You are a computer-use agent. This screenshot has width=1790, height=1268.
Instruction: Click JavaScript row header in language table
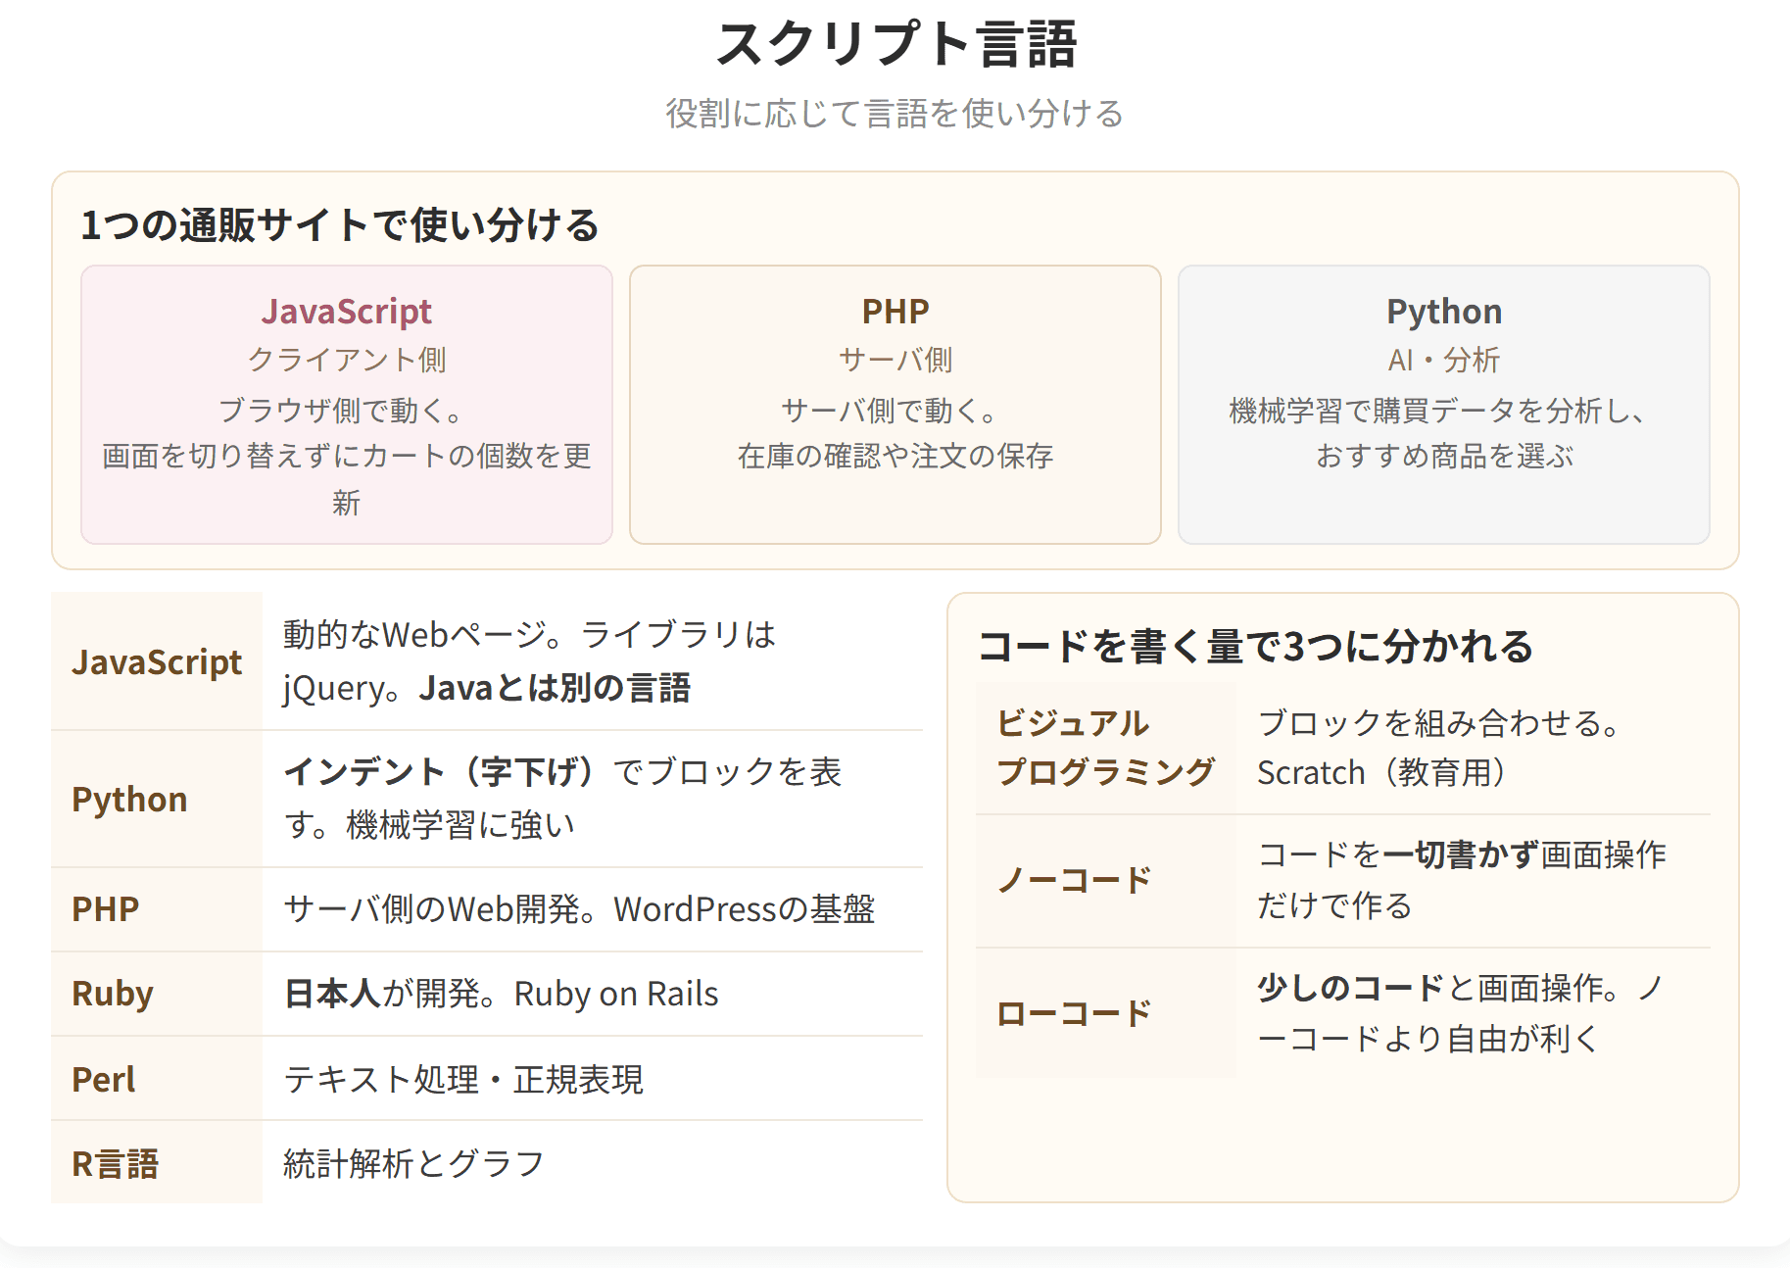click(157, 661)
